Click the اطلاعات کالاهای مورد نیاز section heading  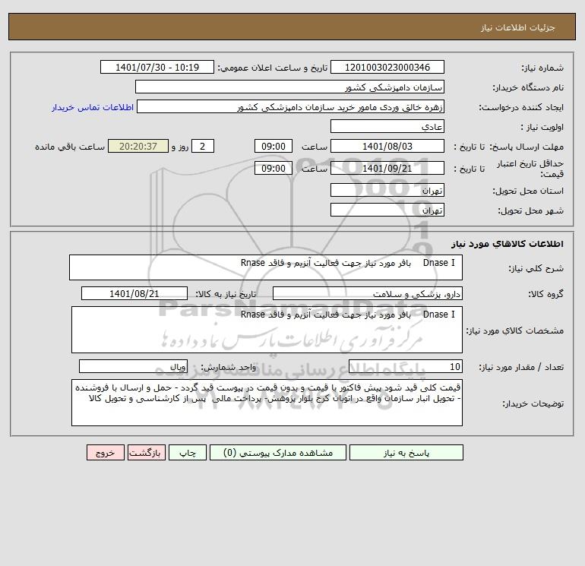[x=508, y=244]
